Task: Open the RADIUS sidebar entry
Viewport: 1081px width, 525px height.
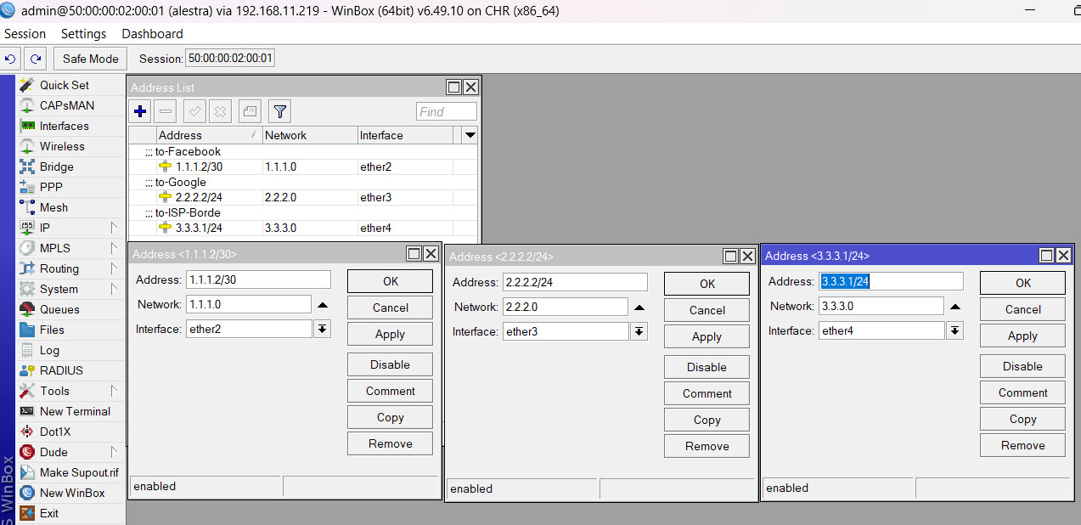Action: click(61, 370)
